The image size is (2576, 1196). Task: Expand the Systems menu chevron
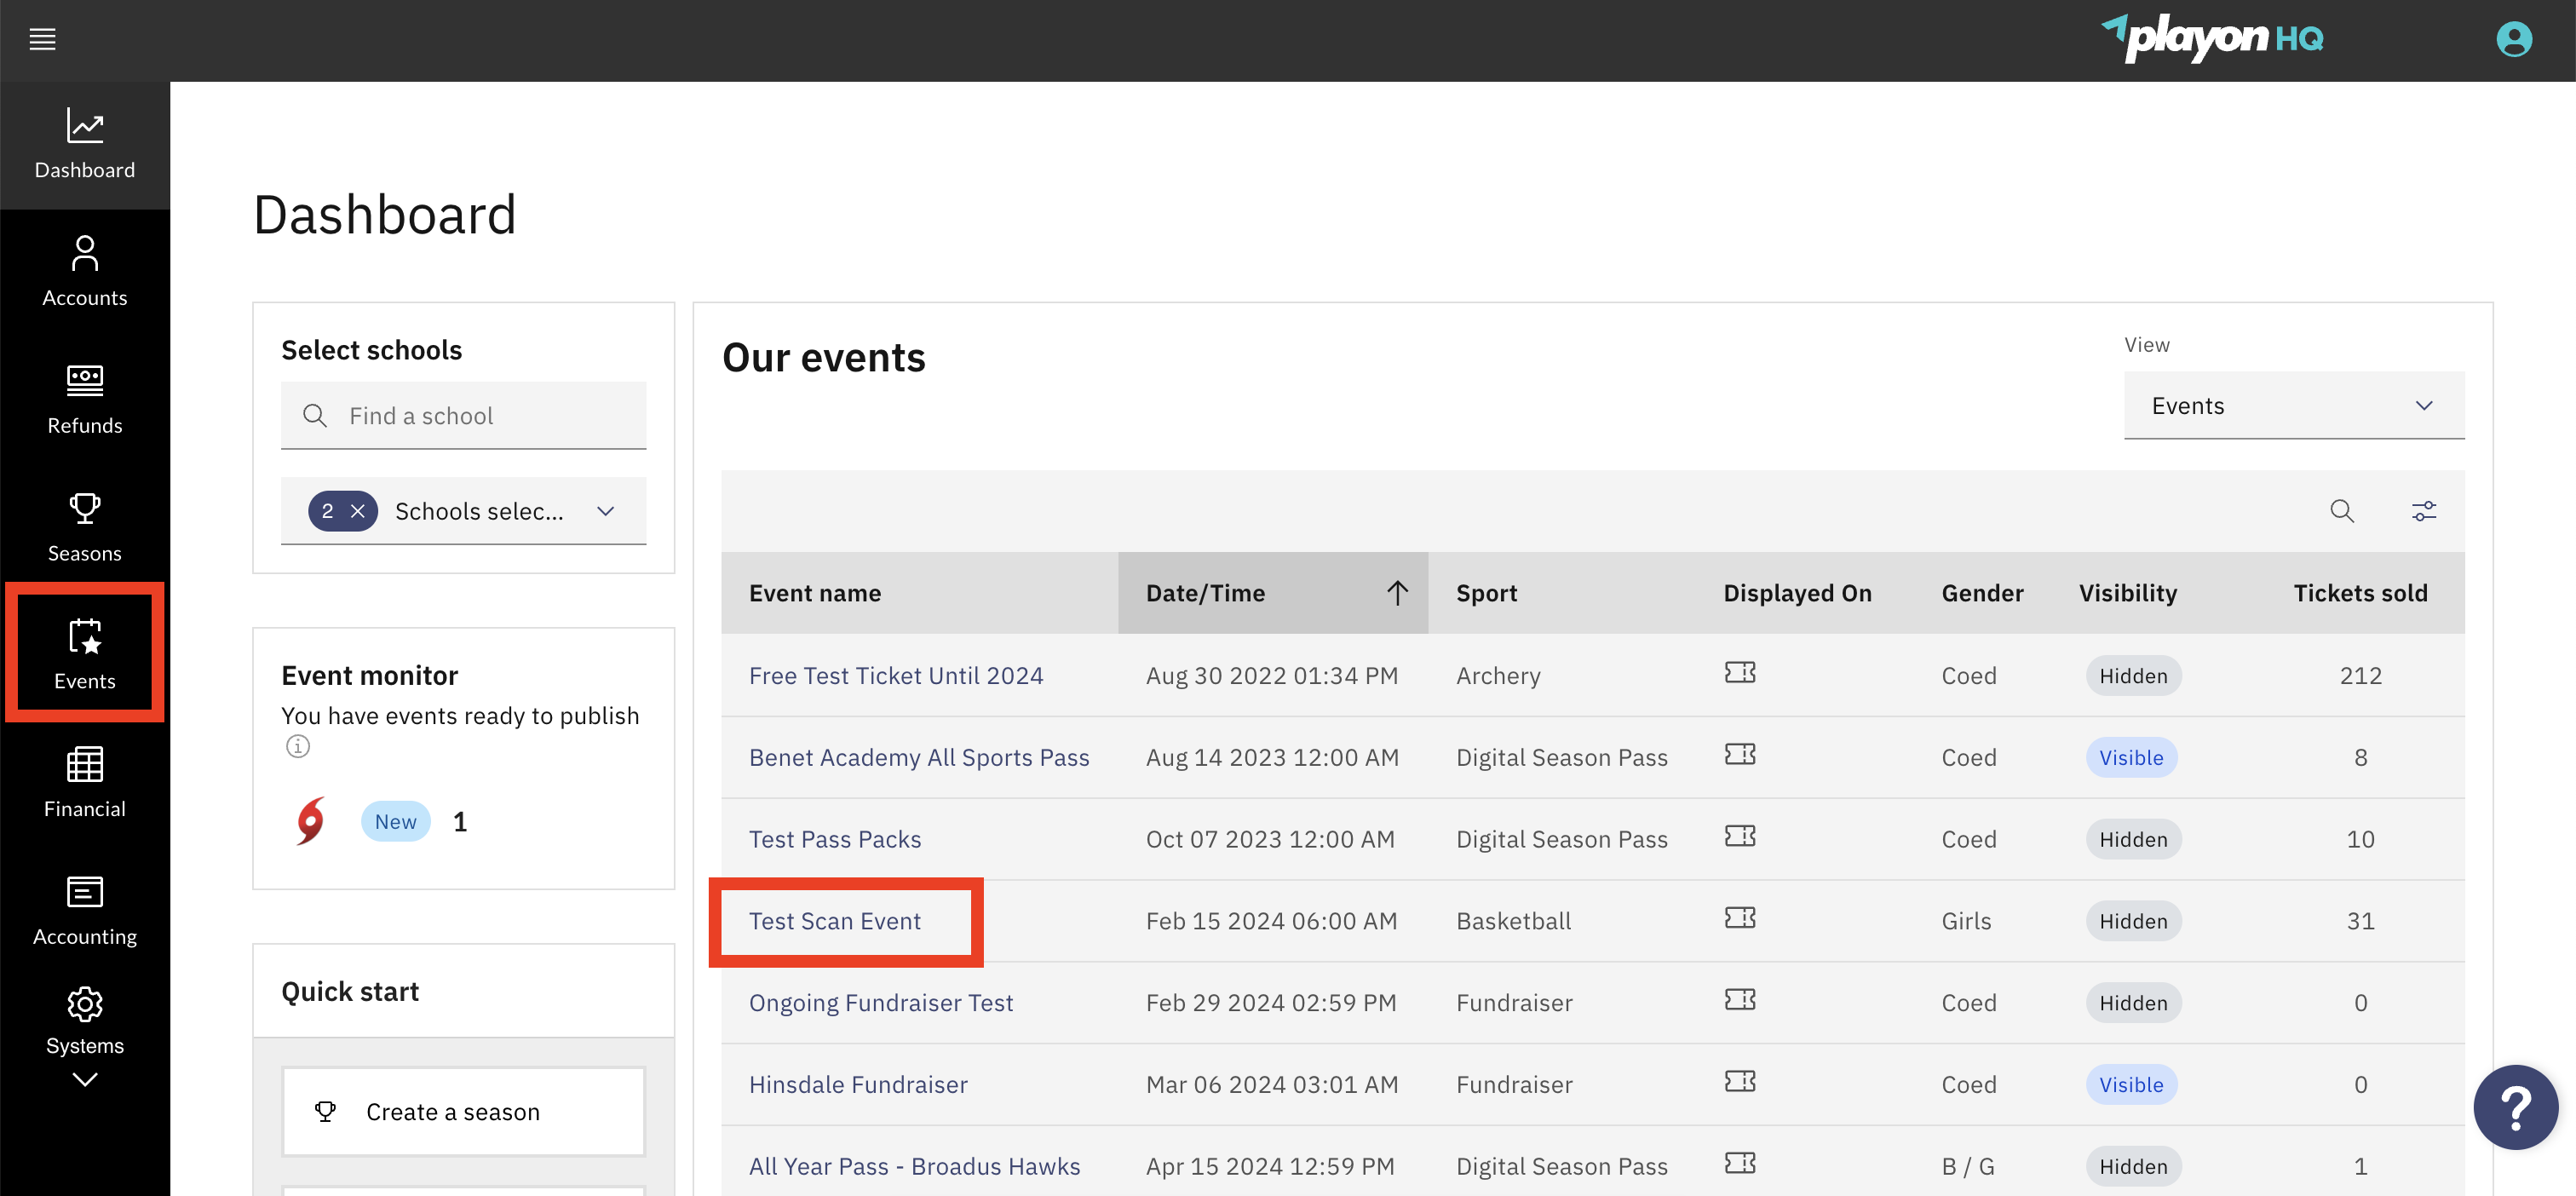pyautogui.click(x=85, y=1080)
